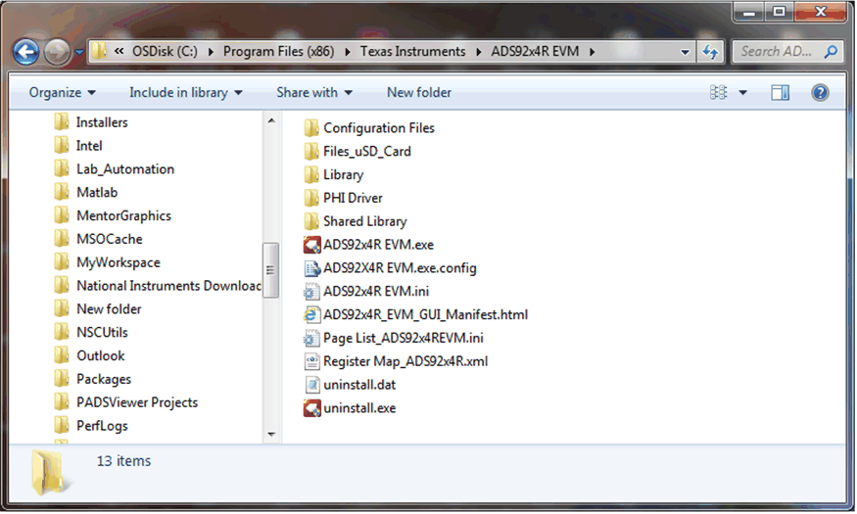Select the Register Map_ADS92x4R.xml file icon
Image resolution: width=857 pixels, height=514 pixels.
click(x=312, y=361)
